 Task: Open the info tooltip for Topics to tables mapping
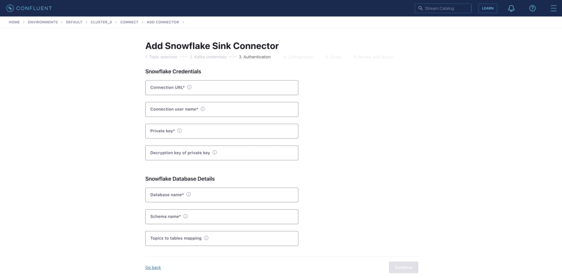pyautogui.click(x=206, y=238)
